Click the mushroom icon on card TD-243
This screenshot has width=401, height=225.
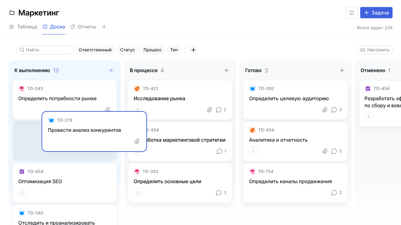(23, 88)
